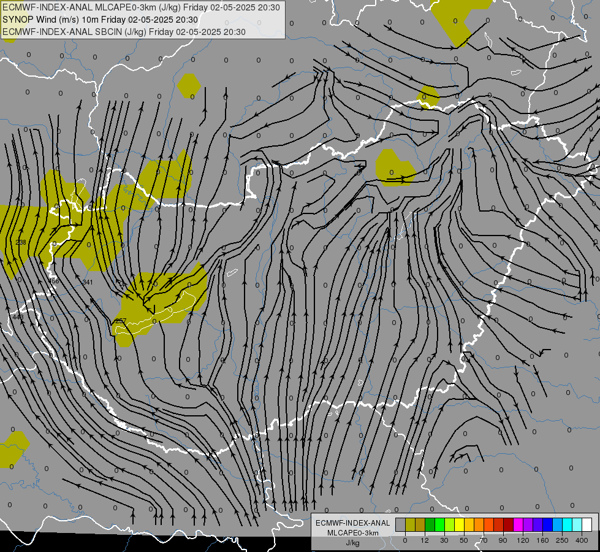This screenshot has width=600, height=552.
Task: Click the MLCAPE0-3km title line at top
Action: coord(141,7)
